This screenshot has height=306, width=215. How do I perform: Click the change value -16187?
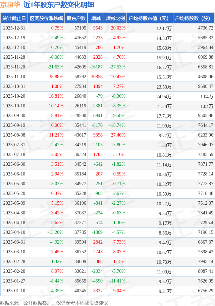point(96,67)
